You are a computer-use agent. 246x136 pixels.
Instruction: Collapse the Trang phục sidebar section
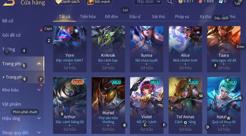coord(39,64)
